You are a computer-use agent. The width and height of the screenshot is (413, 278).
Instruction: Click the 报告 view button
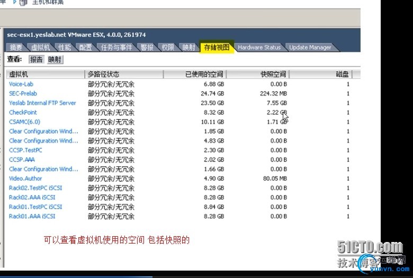click(x=36, y=59)
